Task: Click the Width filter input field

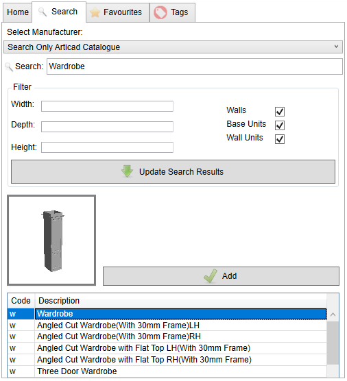Action: pos(107,106)
